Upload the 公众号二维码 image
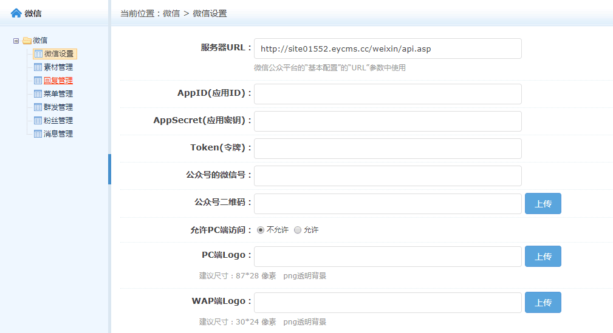 (543, 204)
